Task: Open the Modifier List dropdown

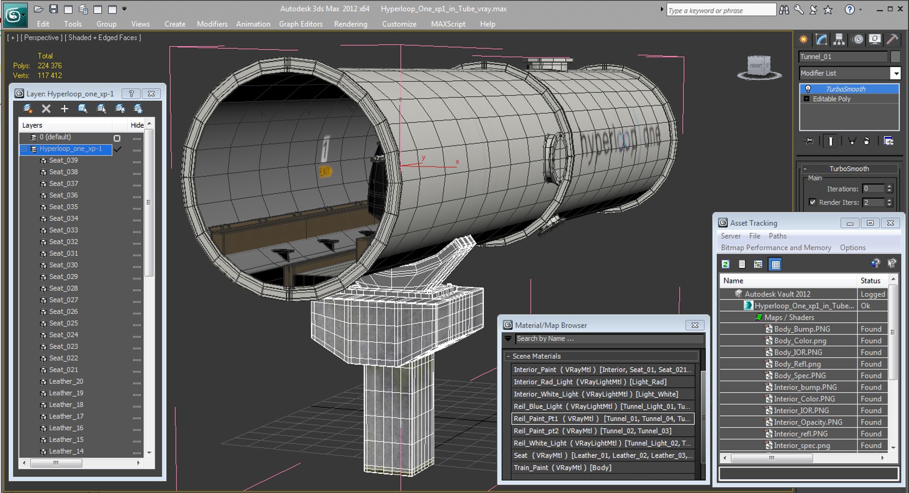Action: (x=895, y=73)
